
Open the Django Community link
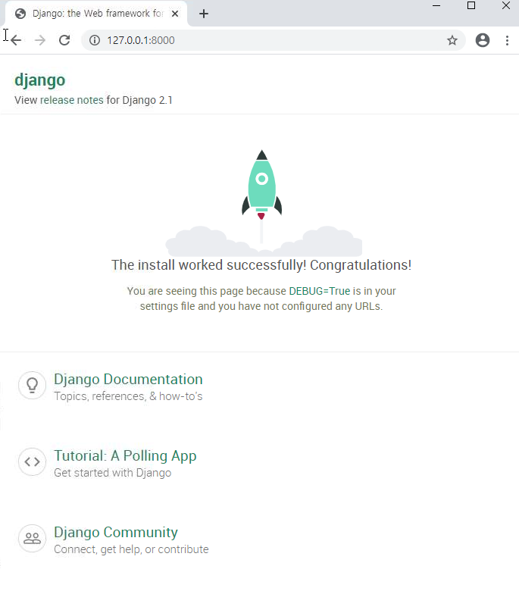(116, 532)
